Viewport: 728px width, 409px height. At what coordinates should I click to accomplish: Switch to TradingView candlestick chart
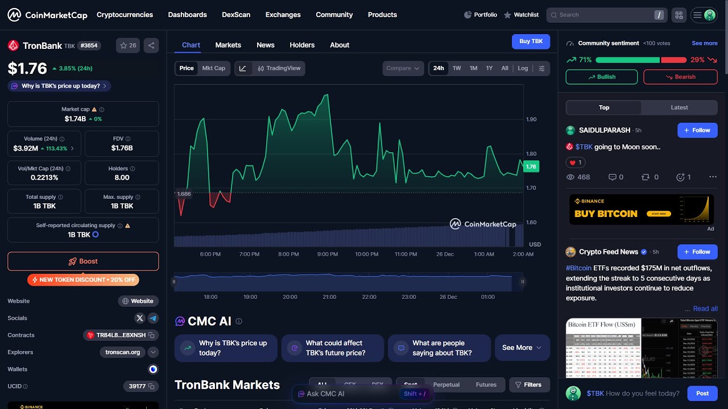click(279, 68)
